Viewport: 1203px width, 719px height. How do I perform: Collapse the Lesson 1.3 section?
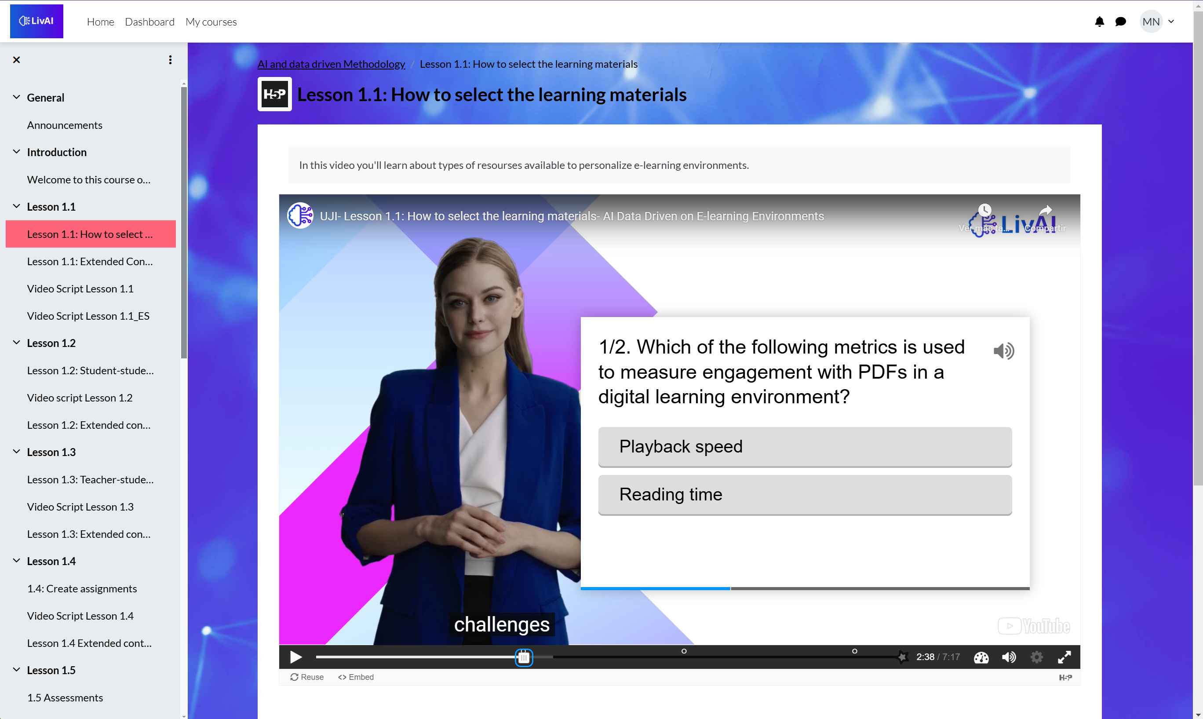[x=16, y=452]
